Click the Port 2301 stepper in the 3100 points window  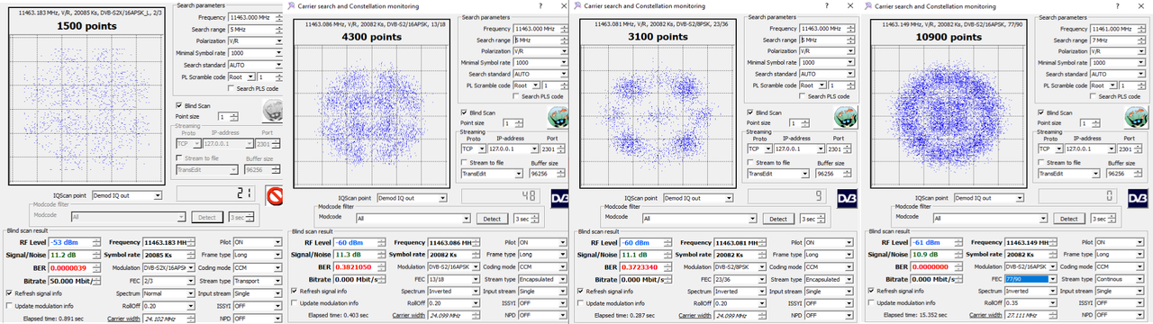pos(847,148)
